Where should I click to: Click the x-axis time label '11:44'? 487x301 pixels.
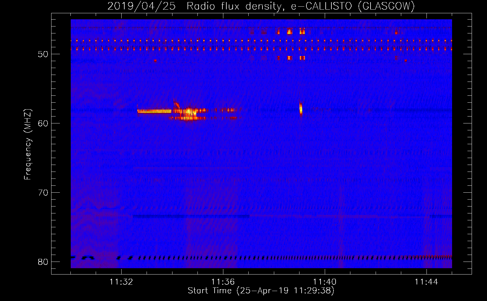[x=427, y=282]
